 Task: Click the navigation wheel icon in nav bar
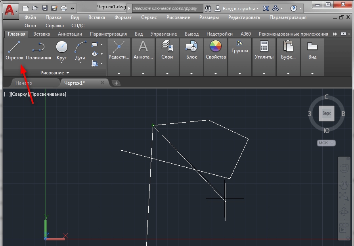(x=344, y=169)
